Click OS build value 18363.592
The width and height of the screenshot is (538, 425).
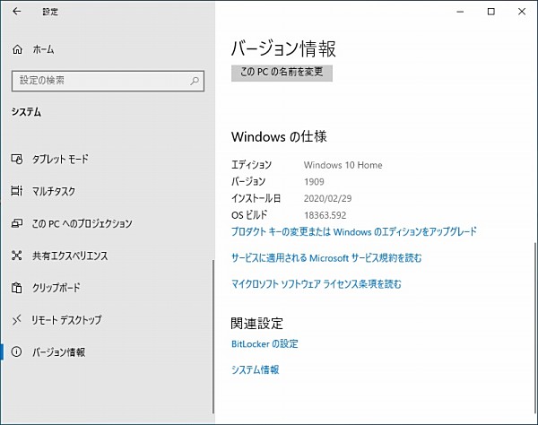(x=325, y=215)
